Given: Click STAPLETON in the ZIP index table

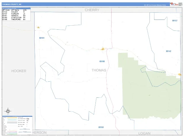Looking at the screenshot, I should (x=16, y=18).
